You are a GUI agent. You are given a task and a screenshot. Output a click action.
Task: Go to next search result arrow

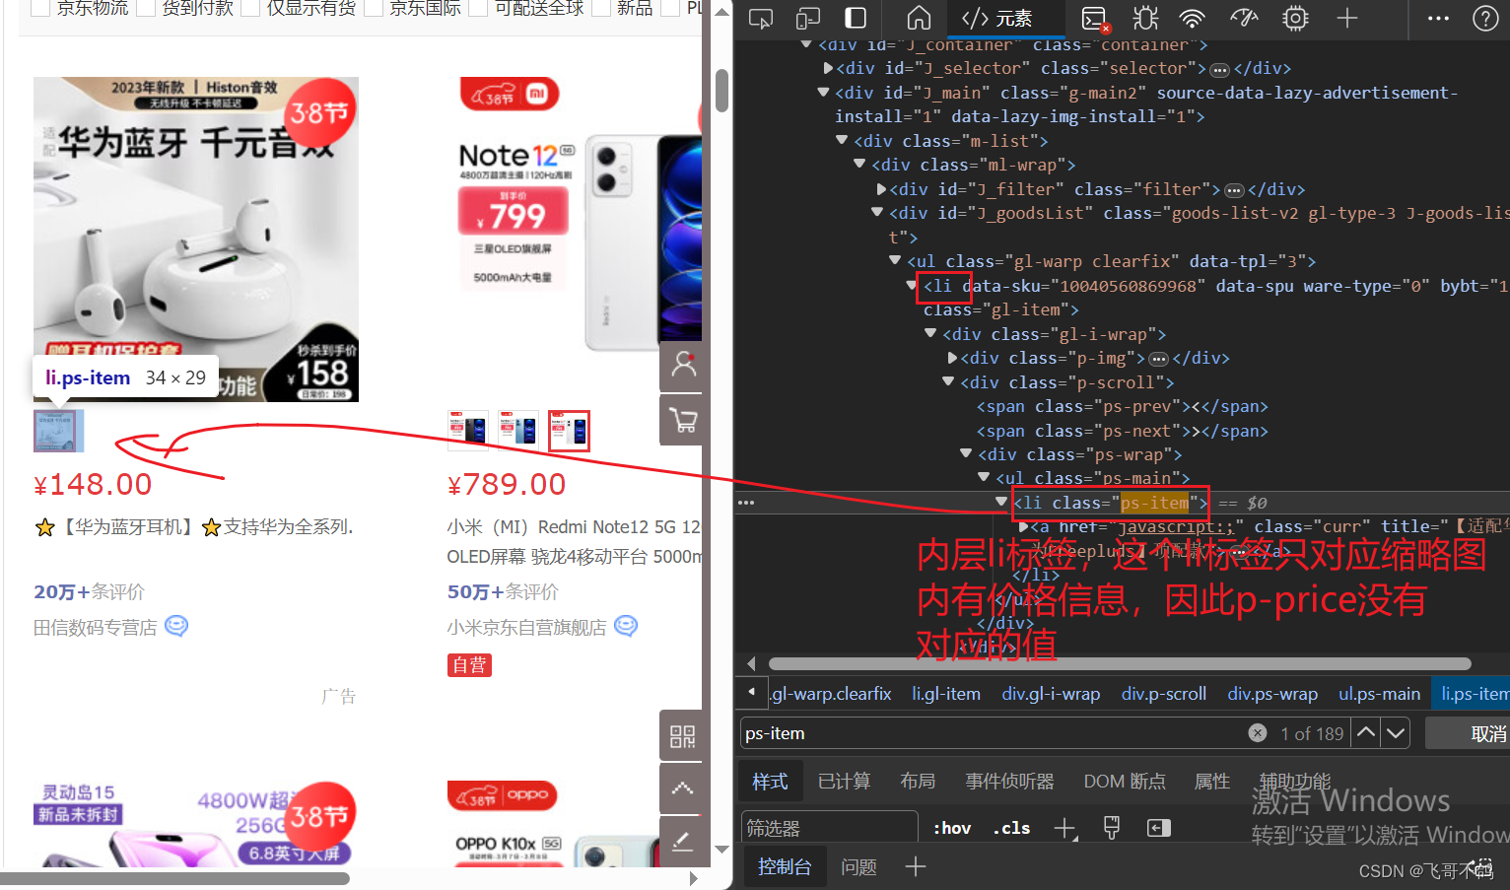tap(1396, 732)
